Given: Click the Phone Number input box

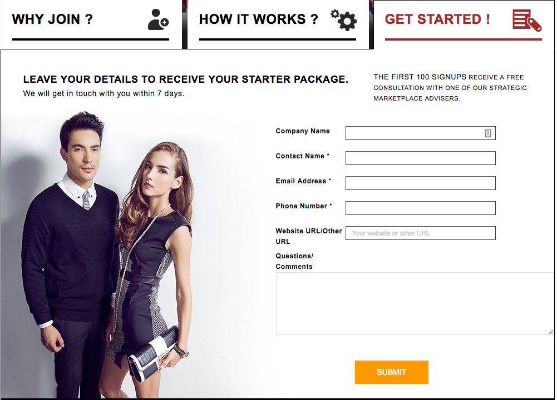Looking at the screenshot, I should (x=420, y=208).
